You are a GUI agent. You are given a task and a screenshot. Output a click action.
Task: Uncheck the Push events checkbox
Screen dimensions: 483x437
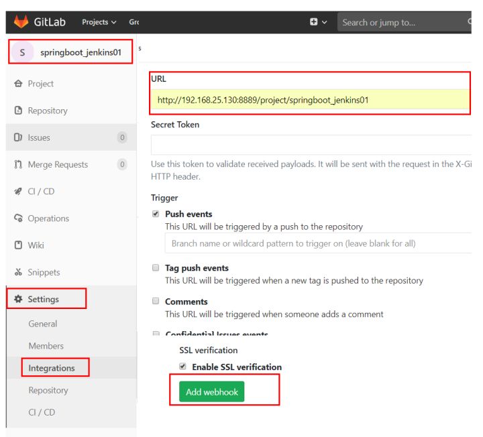pos(156,214)
